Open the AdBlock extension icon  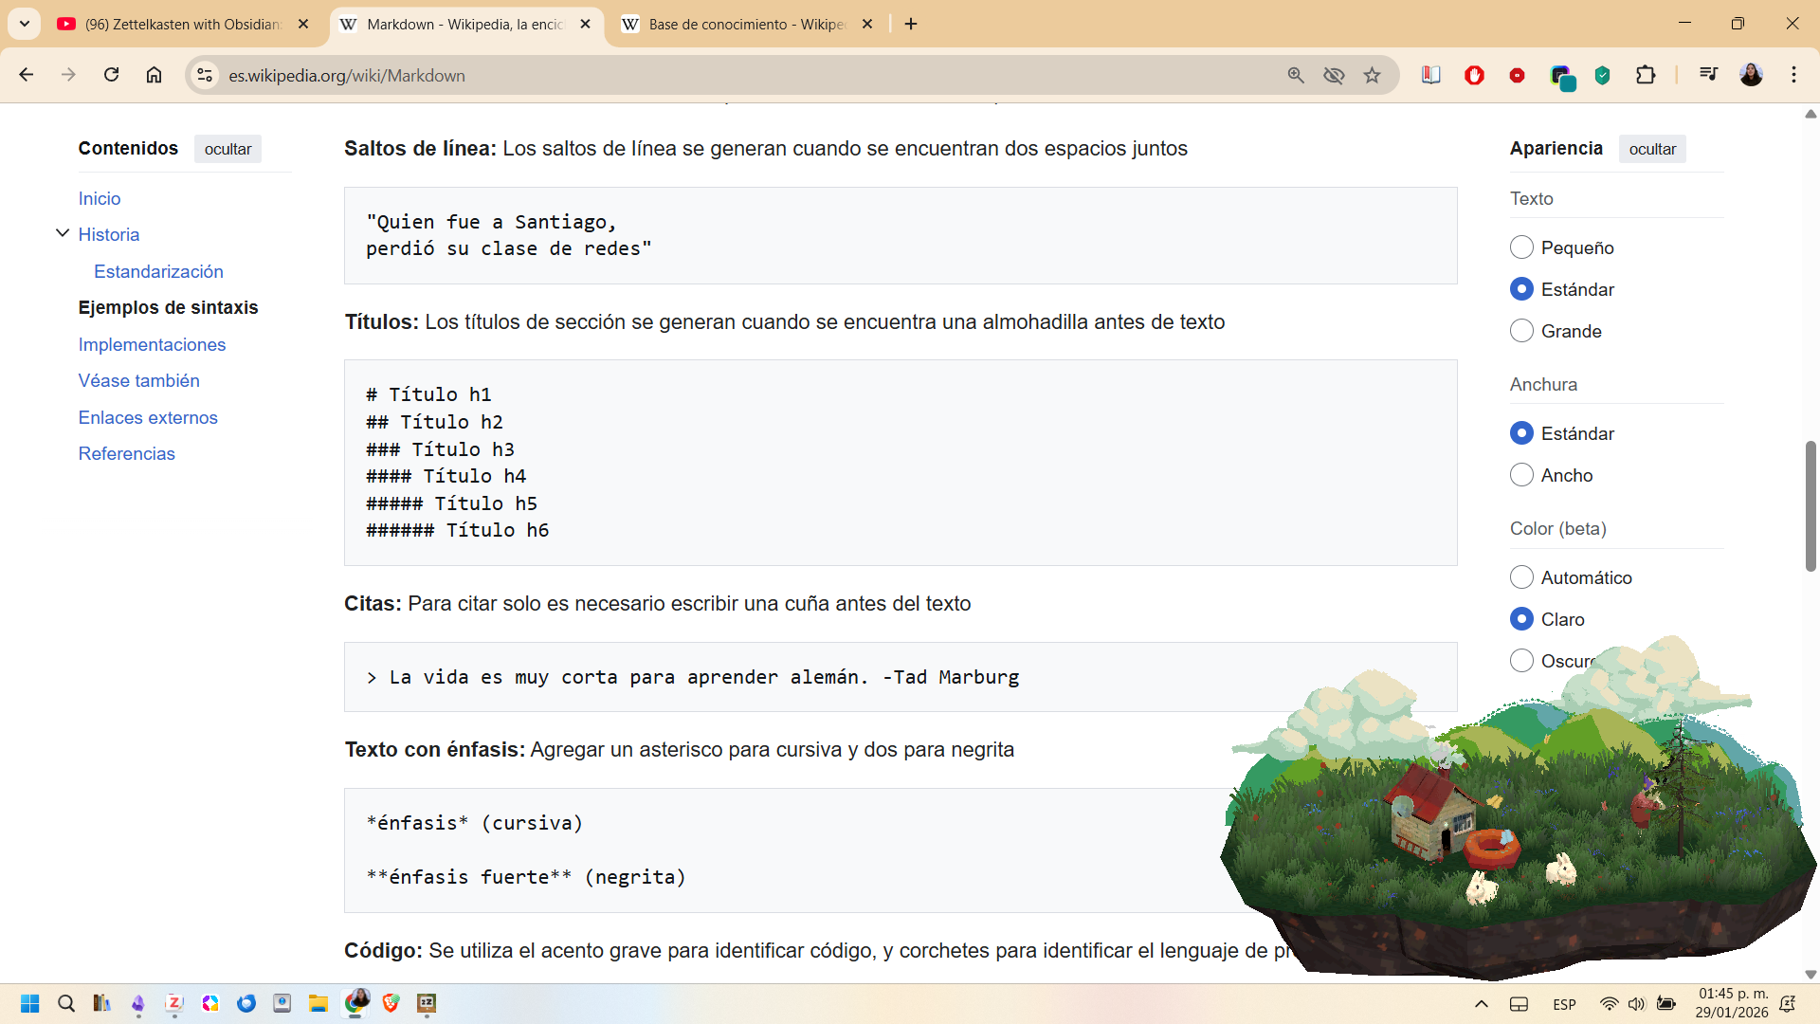[1475, 75]
